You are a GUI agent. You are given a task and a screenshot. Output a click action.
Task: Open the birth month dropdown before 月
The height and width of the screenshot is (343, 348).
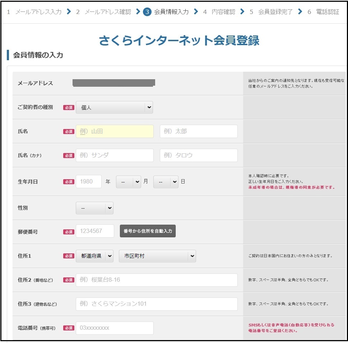(129, 182)
